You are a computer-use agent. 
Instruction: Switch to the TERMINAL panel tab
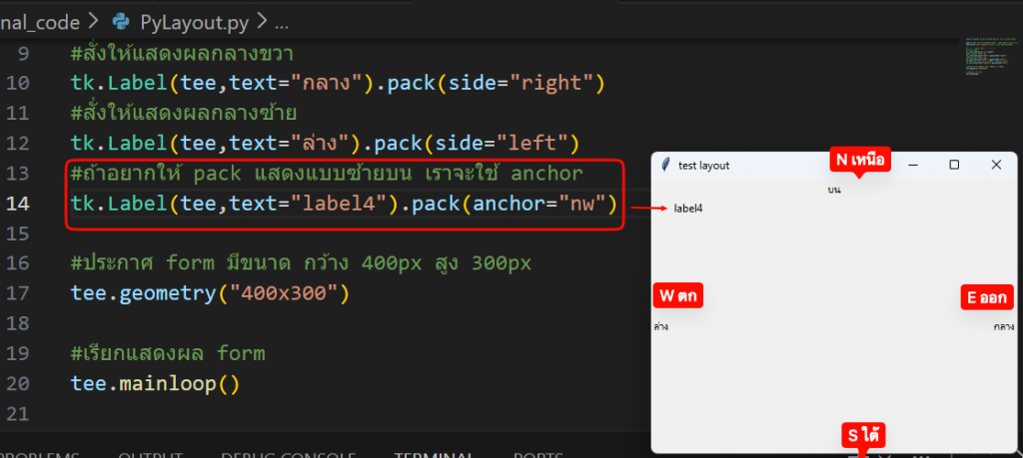433,454
